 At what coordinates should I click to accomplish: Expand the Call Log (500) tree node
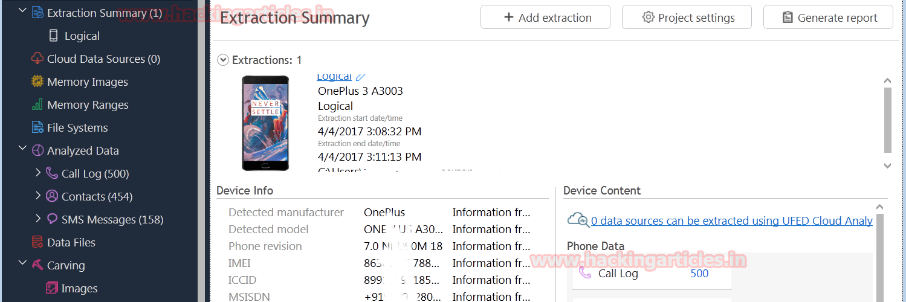pos(38,173)
